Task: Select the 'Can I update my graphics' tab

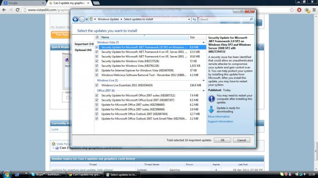Action: pos(70,3)
